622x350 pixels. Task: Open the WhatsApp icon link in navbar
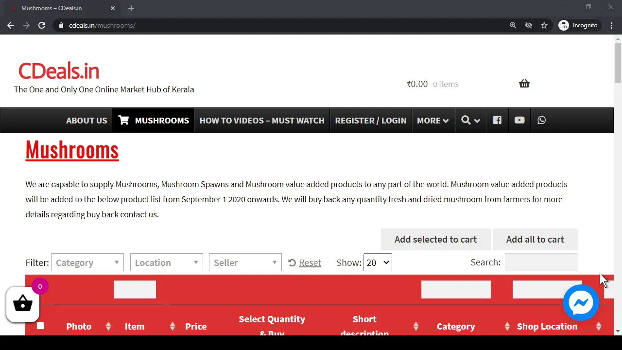[542, 120]
